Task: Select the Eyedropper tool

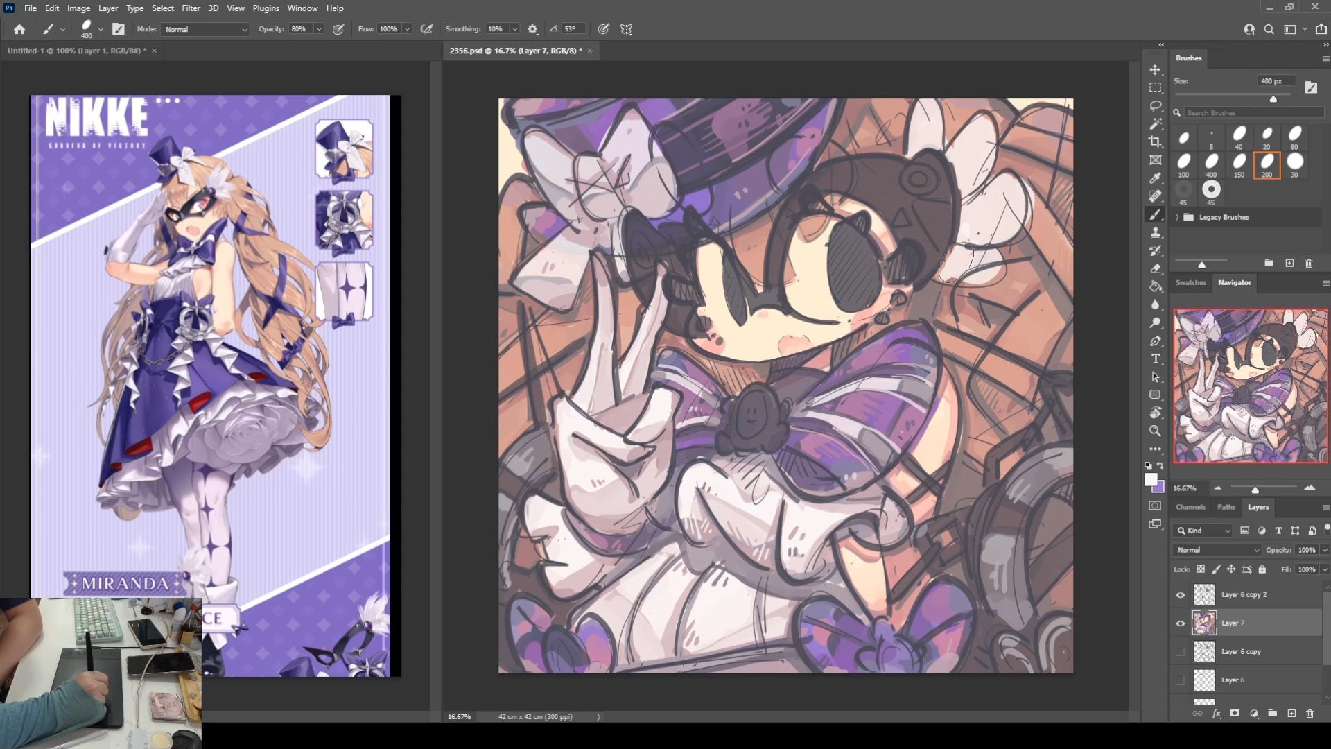Action: pos(1155,178)
